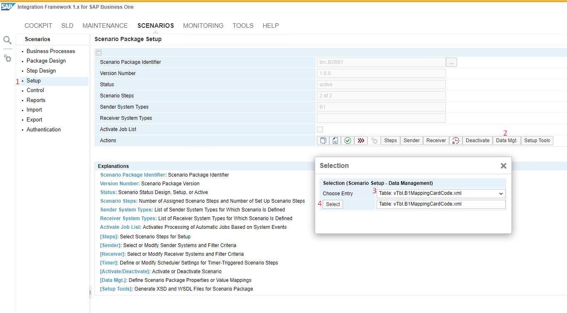Viewport: 567px width, 313px height.
Task: Click the Data Mgt. button
Action: click(x=506, y=141)
